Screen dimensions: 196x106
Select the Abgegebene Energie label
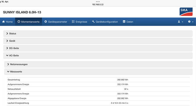pos(17,98)
